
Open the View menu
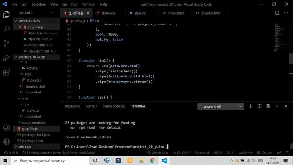point(54,4)
